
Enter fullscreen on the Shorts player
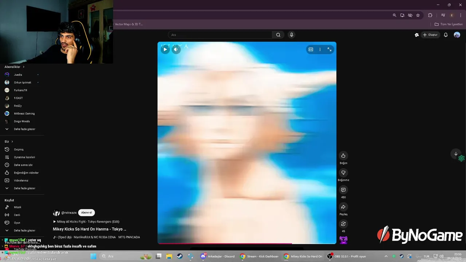pyautogui.click(x=329, y=49)
